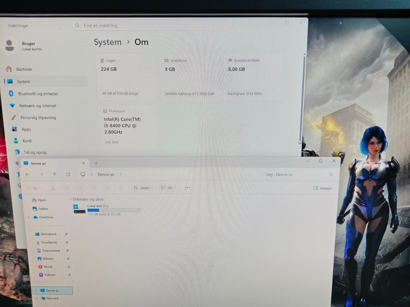Click the chevron after Denne pc in address bar
This screenshot has width=410, height=307.
[x=120, y=174]
